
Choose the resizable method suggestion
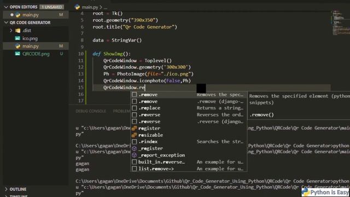coord(189,135)
